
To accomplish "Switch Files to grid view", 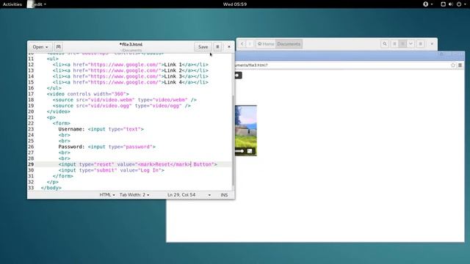I will 402,44.
